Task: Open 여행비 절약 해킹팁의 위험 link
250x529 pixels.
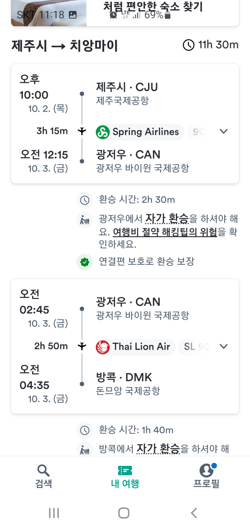Action: tap(165, 232)
